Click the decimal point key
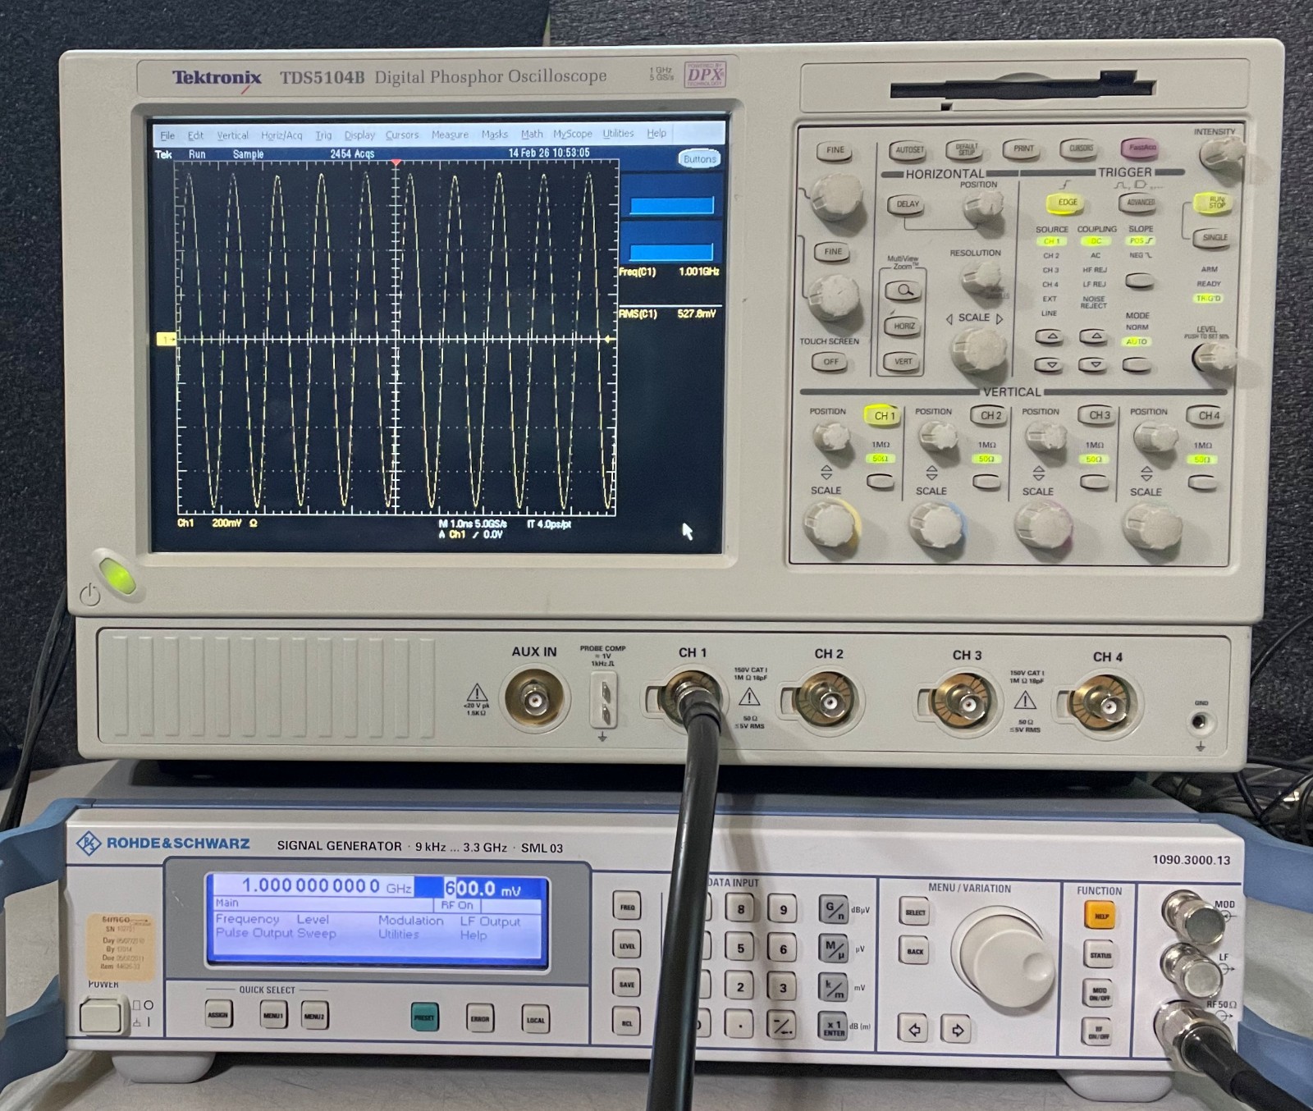The image size is (1313, 1111). 740,1025
